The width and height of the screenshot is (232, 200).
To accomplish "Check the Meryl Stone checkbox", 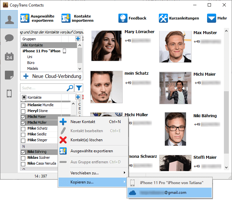I will click(x=23, y=111).
